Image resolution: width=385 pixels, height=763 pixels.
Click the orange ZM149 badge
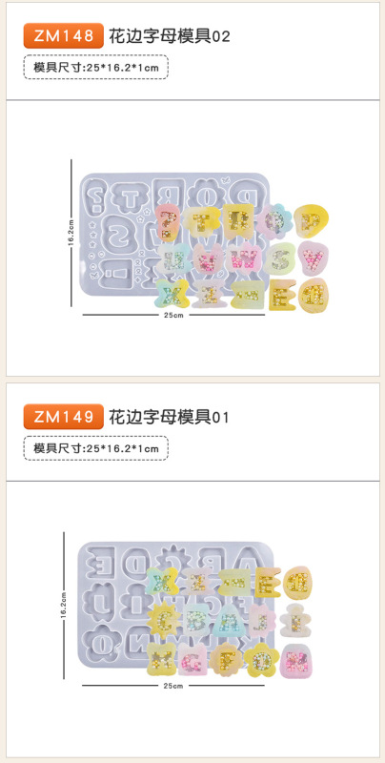(x=64, y=417)
